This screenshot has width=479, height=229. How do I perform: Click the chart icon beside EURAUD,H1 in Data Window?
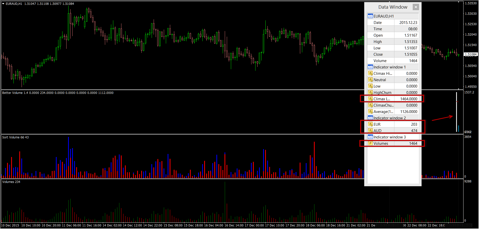[x=370, y=16]
